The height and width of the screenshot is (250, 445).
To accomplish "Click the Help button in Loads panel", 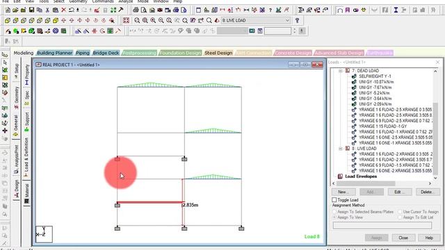I will click(x=429, y=237).
